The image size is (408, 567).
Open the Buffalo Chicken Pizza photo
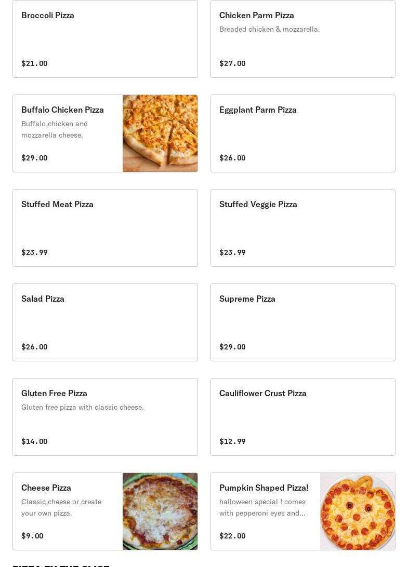(x=160, y=133)
